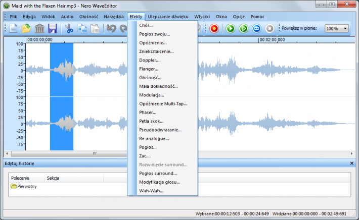Choose Pogłos zwoju... effect

[162, 34]
